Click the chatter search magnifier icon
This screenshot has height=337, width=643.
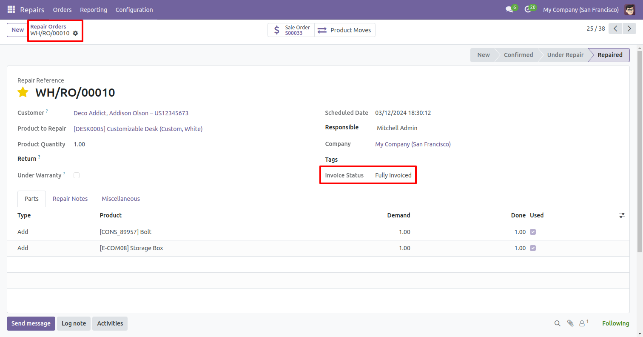click(x=557, y=323)
